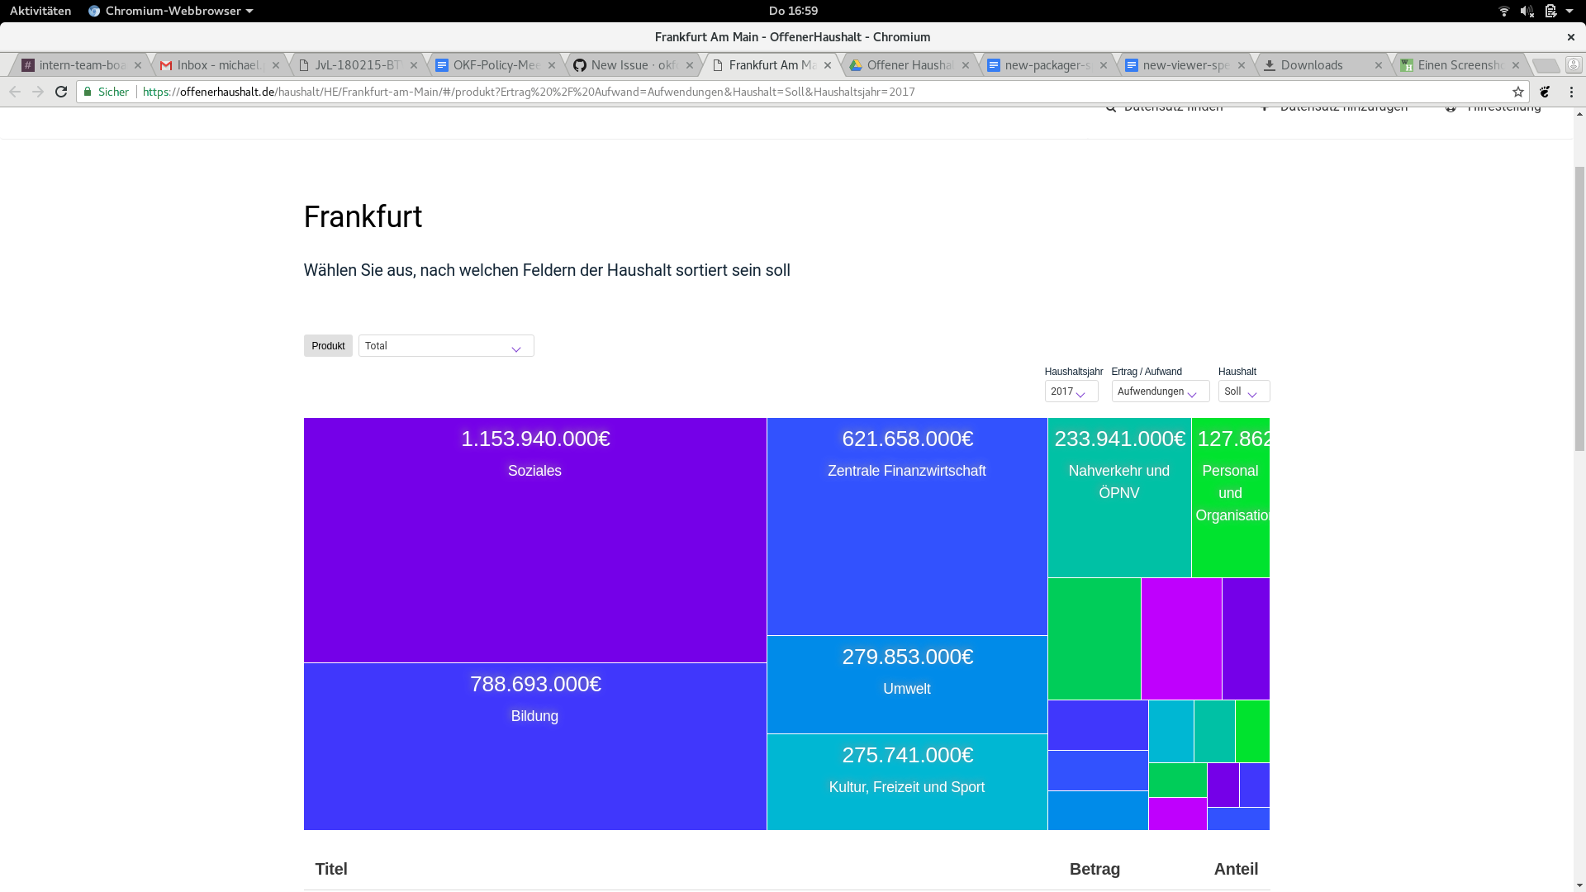Close the Downloads tab

coord(1378,65)
